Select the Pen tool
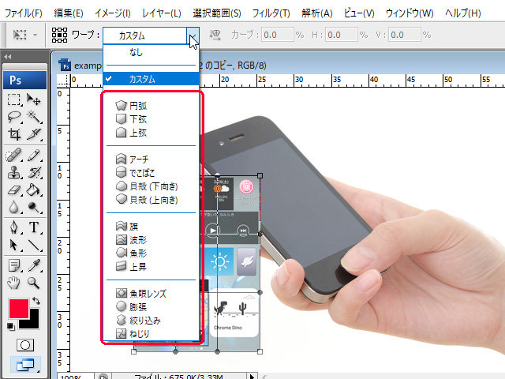The image size is (505, 379). 14,227
